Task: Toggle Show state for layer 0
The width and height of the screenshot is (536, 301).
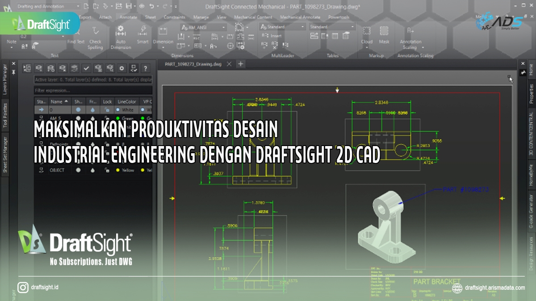Action: [x=78, y=109]
